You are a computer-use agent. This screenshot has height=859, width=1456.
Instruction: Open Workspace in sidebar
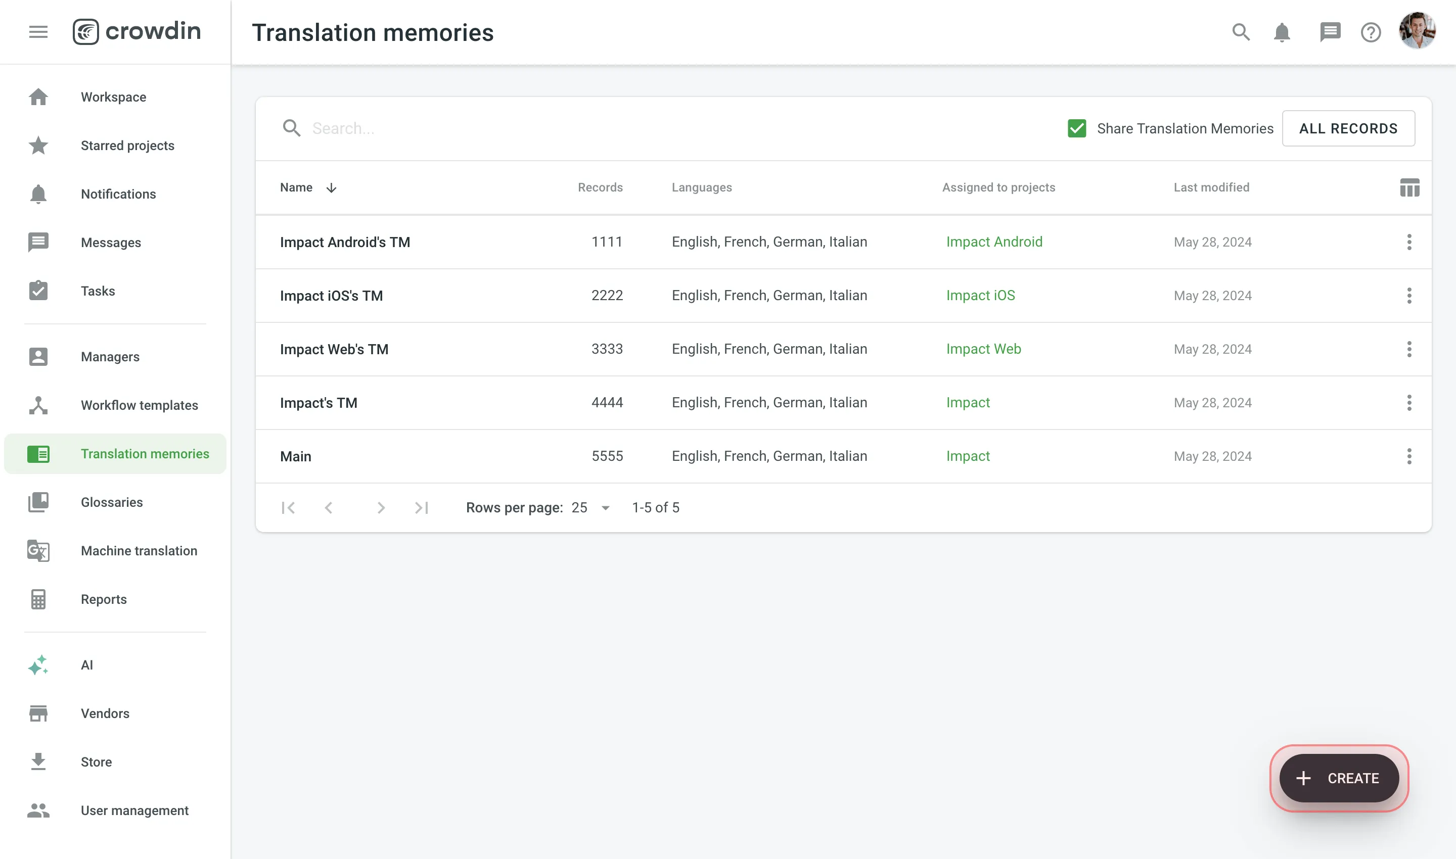pos(115,97)
